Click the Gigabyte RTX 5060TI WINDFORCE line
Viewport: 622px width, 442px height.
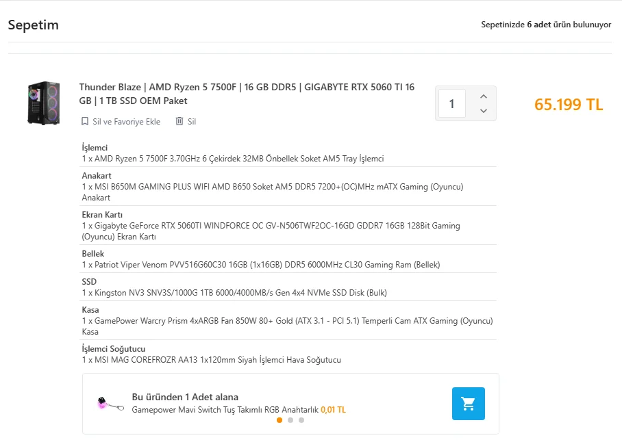click(271, 231)
